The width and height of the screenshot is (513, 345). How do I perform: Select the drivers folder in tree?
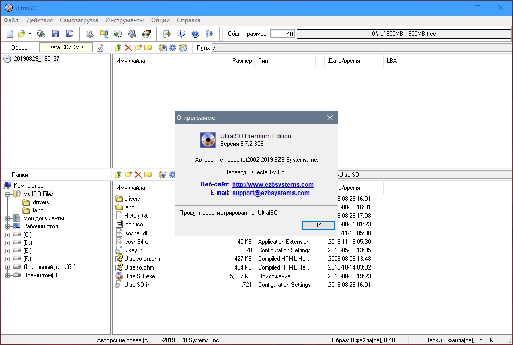click(41, 202)
